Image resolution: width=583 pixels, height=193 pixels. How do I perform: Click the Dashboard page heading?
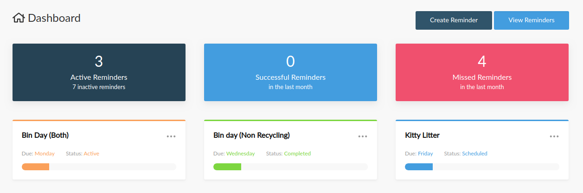(x=54, y=18)
